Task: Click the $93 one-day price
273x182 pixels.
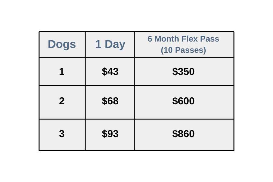Action: click(x=110, y=134)
